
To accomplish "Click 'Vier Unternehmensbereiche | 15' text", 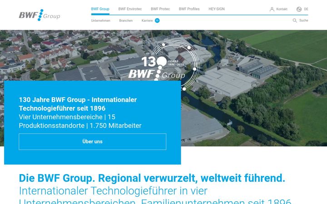I will click(x=67, y=117).
